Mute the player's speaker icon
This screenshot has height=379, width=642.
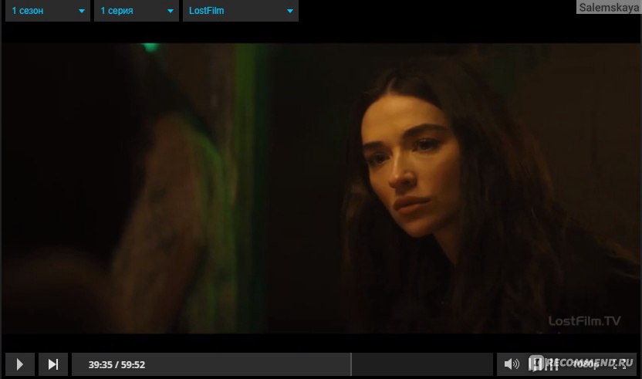coord(511,364)
